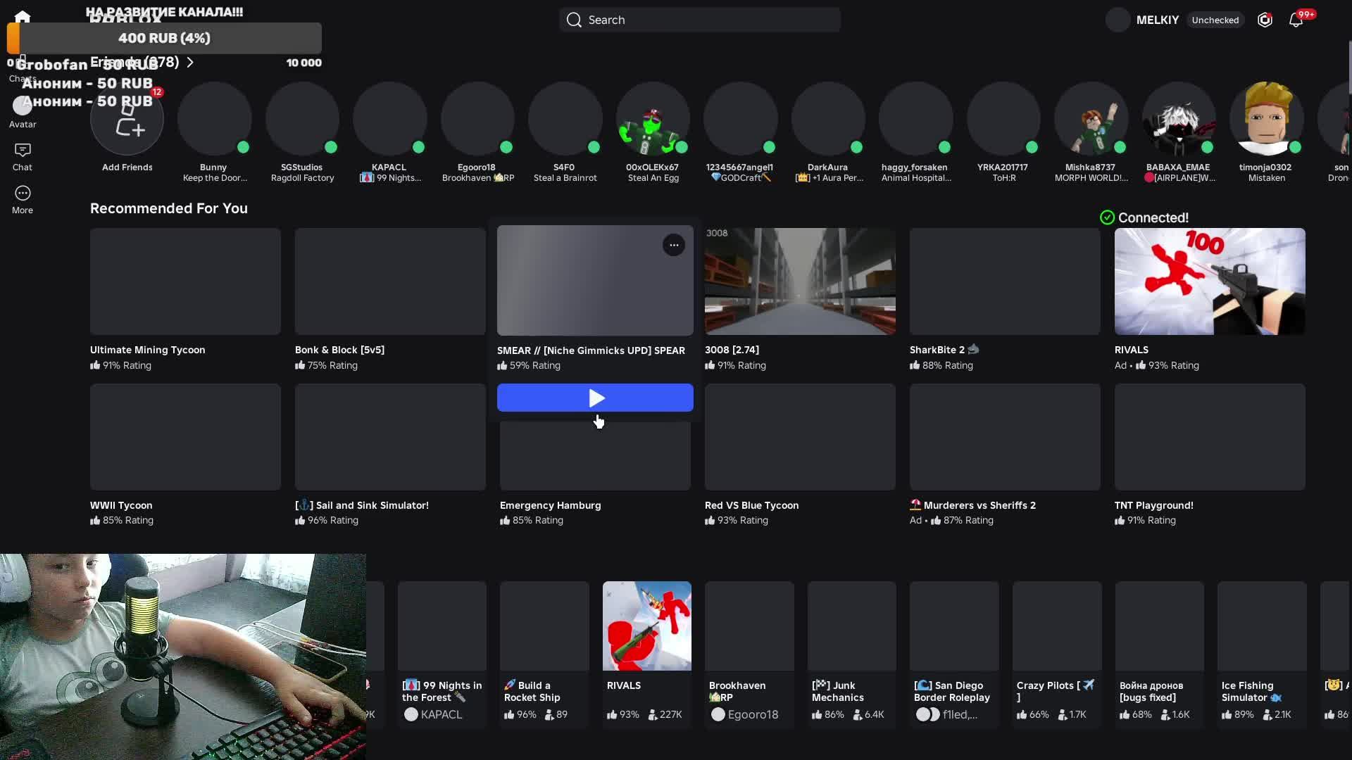1352x760 pixels.
Task: Open KAPACL friend avatar
Action: pyautogui.click(x=389, y=118)
